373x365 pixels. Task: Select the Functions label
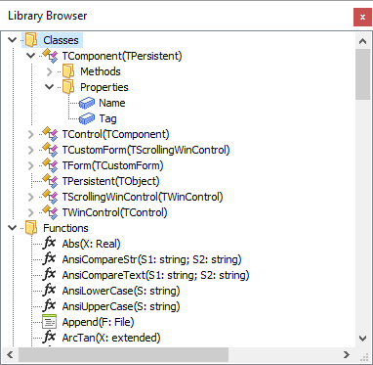coord(65,228)
